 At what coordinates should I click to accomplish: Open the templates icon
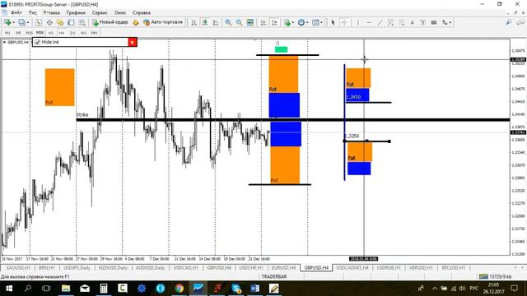pyautogui.click(x=315, y=22)
